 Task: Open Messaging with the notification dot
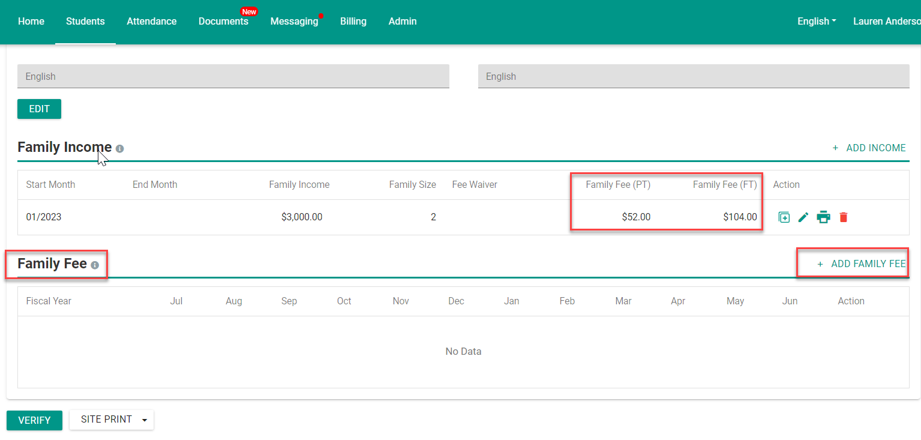tap(295, 21)
